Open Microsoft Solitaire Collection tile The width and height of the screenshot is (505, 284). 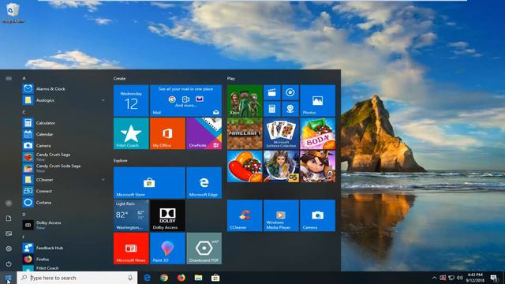pos(281,133)
